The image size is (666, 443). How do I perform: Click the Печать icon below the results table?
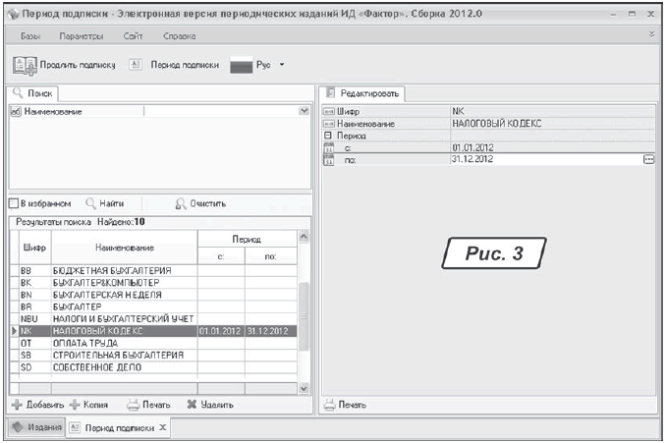134,404
